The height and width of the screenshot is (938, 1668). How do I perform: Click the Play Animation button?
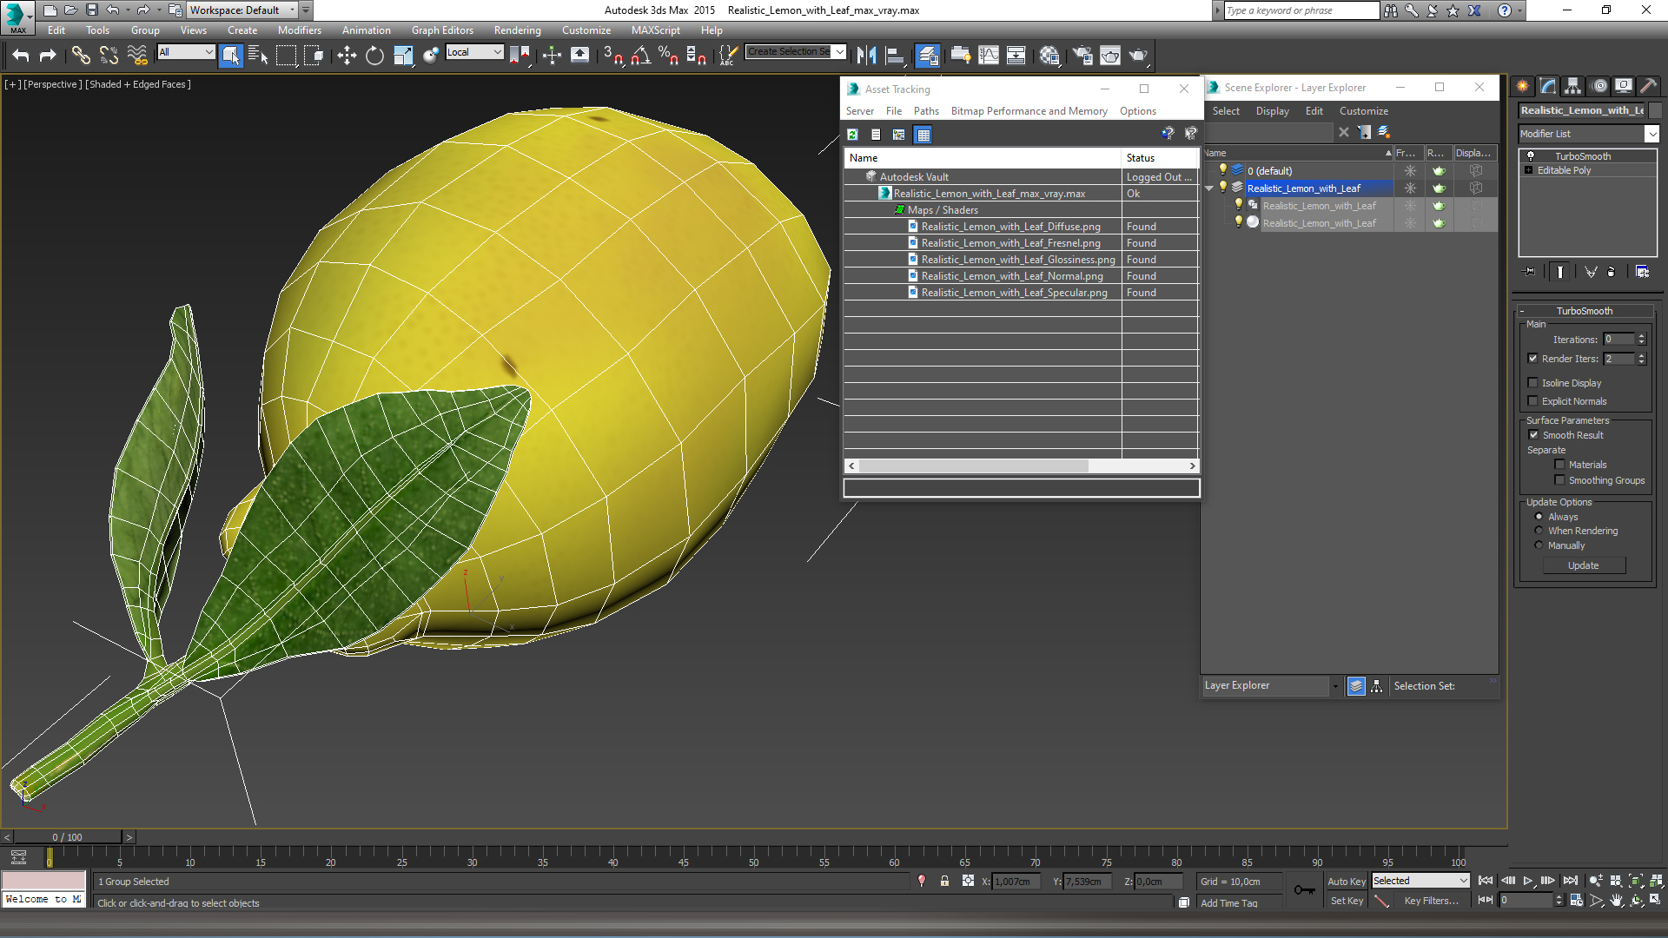(1527, 881)
